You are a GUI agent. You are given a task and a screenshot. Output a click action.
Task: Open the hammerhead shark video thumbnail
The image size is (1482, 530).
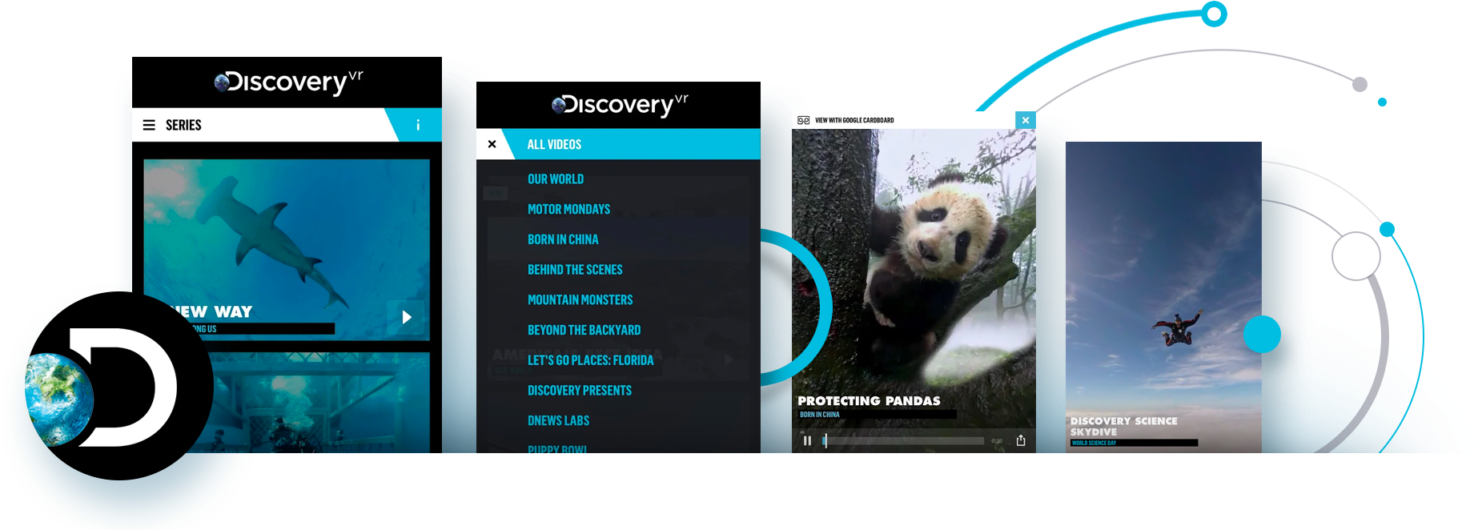pyautogui.click(x=287, y=249)
